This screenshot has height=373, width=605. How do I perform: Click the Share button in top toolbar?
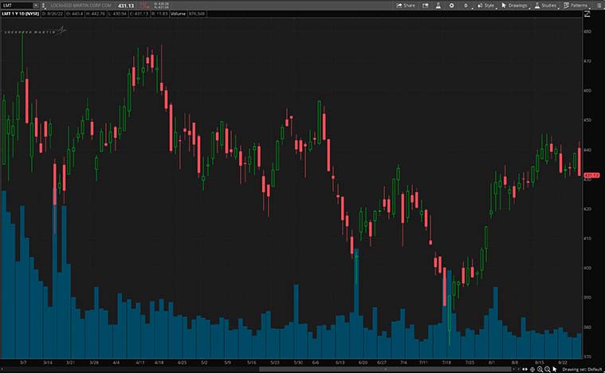(x=405, y=5)
